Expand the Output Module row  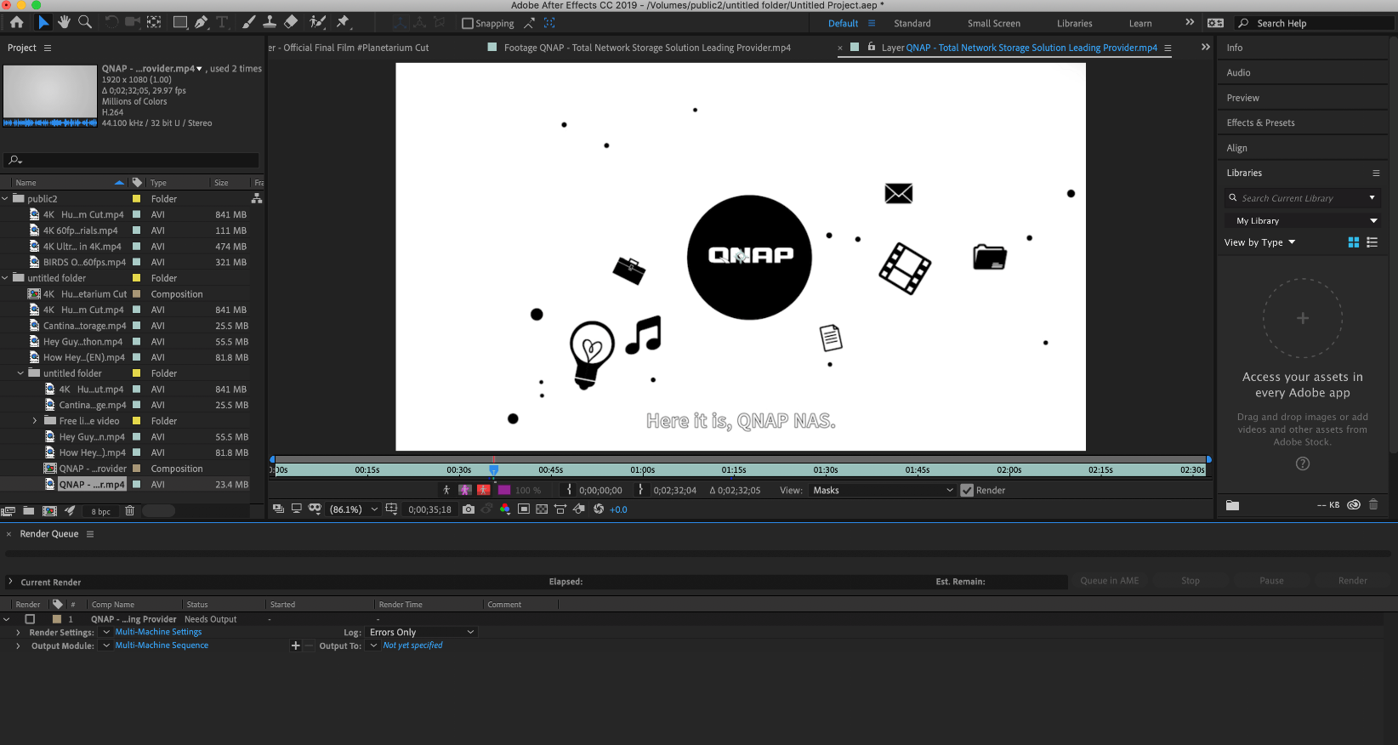(x=18, y=645)
